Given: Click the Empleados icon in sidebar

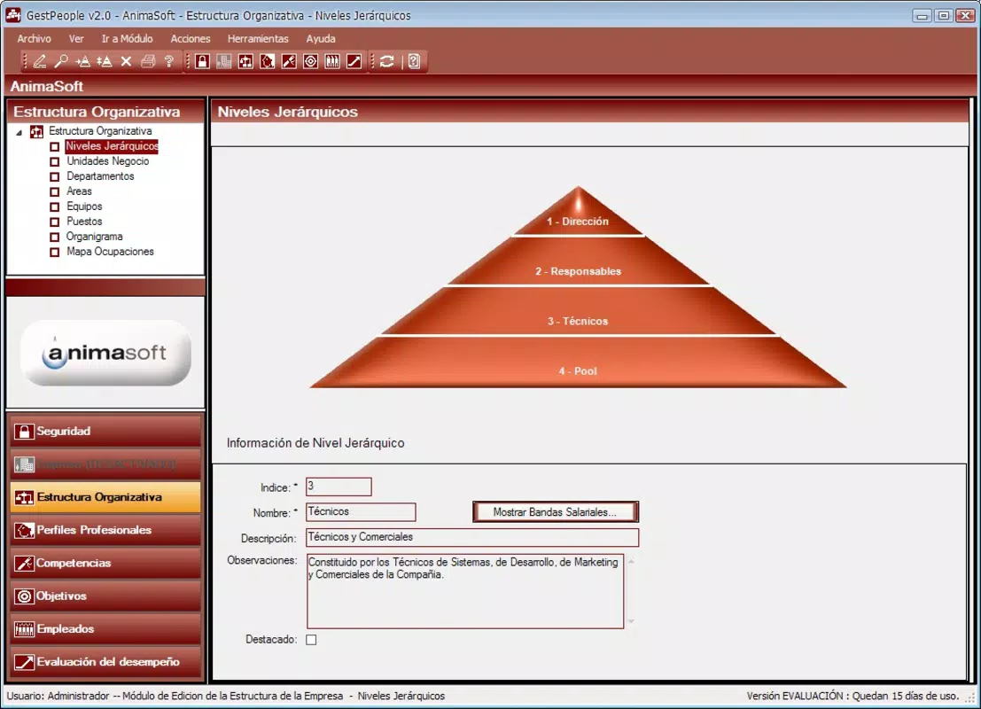Looking at the screenshot, I should click(24, 629).
